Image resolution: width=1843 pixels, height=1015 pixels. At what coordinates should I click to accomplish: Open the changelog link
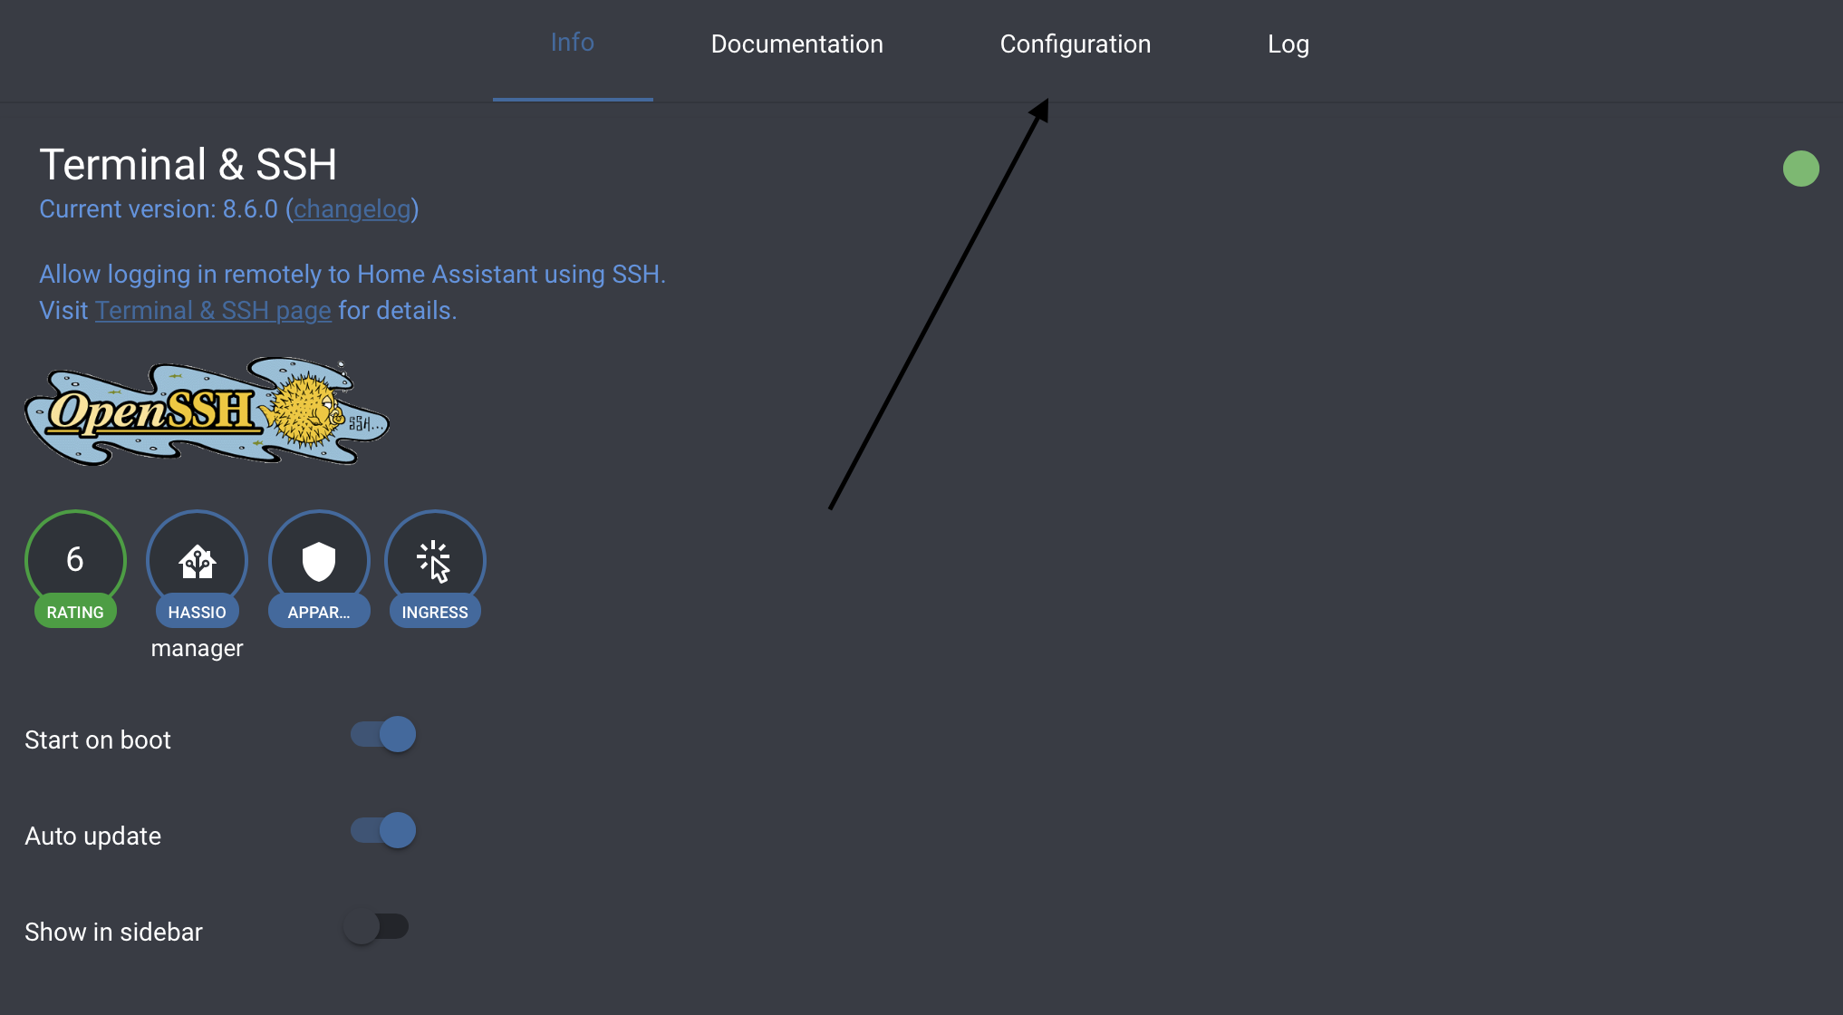pos(352,209)
